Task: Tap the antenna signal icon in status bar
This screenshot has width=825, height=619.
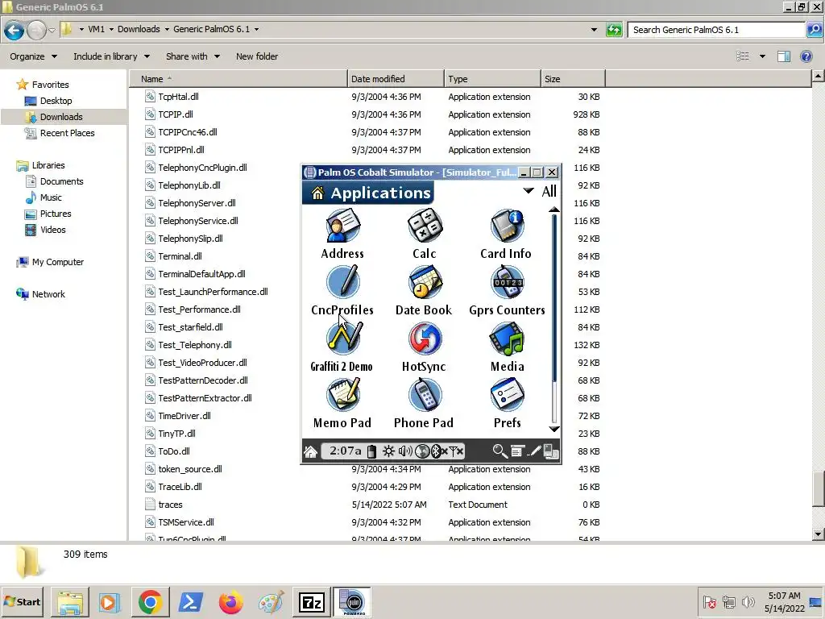Action: tap(456, 451)
